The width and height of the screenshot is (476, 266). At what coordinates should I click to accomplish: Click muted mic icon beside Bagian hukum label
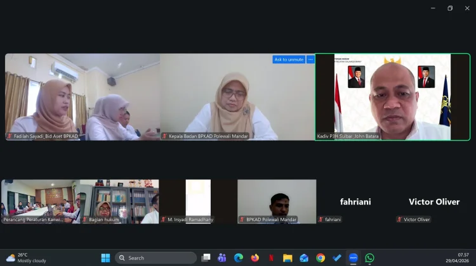click(x=84, y=220)
